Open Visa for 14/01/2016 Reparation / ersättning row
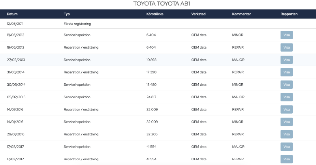This screenshot has height=165, width=316. click(x=286, y=109)
